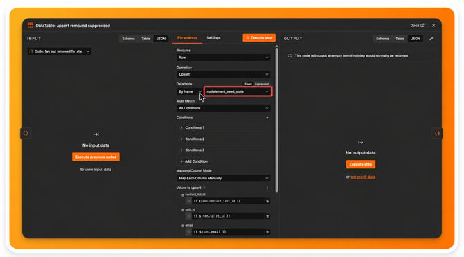
Task: Switch input view to JSON
Action: (161, 39)
